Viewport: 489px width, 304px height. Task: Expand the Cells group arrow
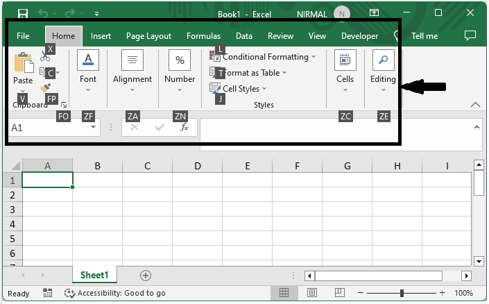[x=345, y=90]
